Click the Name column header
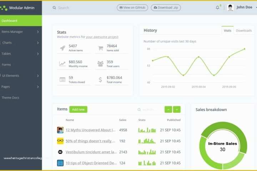Image resolution: width=257 pixels, height=171 pixels. (70, 120)
